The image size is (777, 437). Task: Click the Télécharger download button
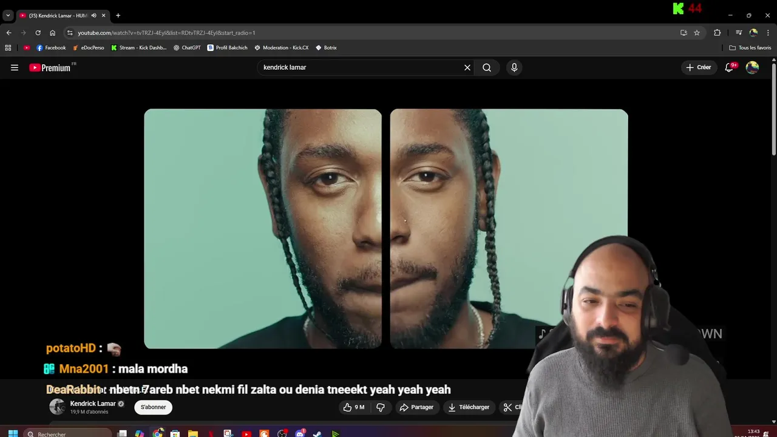coord(469,407)
